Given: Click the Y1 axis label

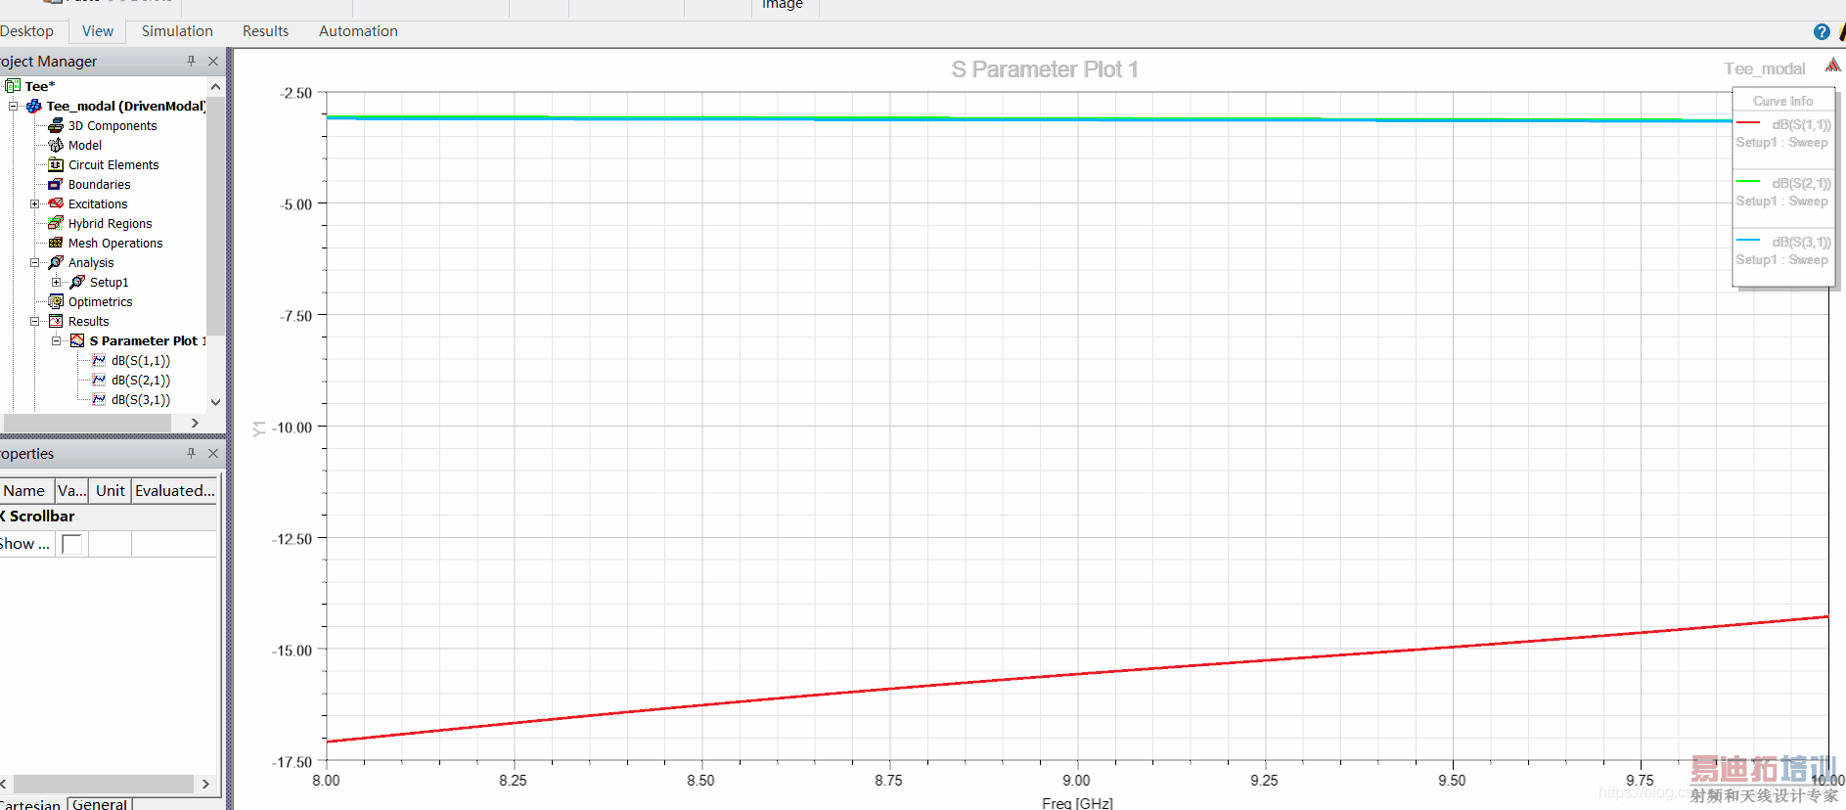Looking at the screenshot, I should tap(259, 428).
